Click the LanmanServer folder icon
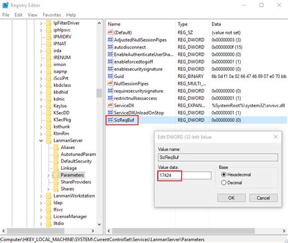 pyautogui.click(x=49, y=141)
